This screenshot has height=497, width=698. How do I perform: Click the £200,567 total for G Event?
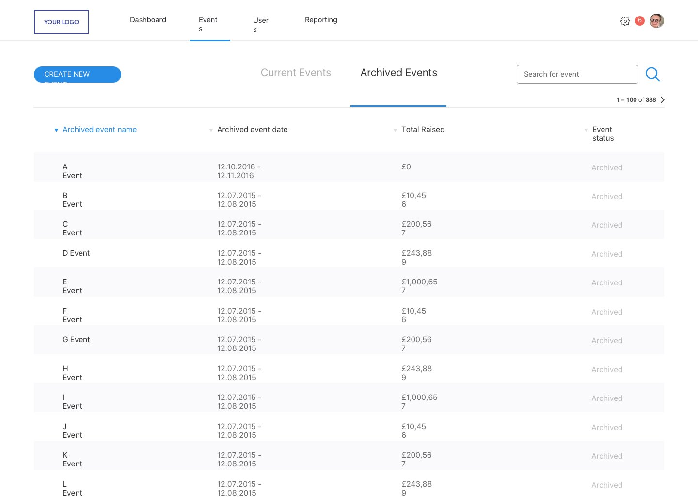click(416, 344)
